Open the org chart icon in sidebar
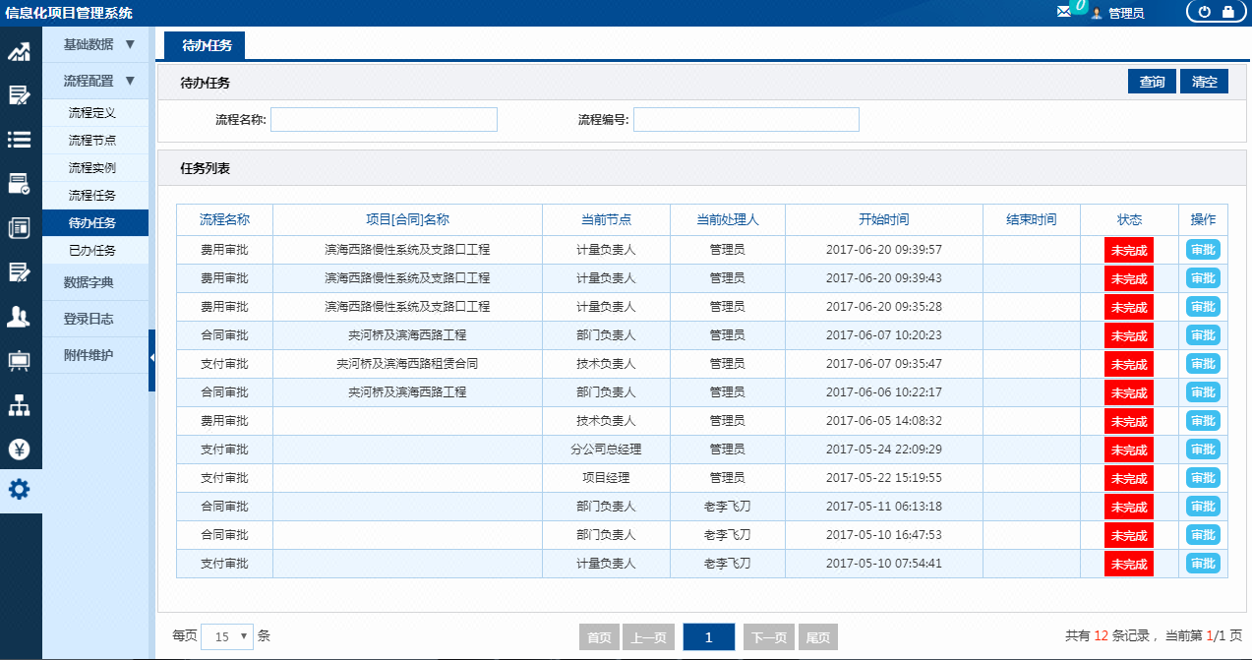The image size is (1252, 660). 20,403
